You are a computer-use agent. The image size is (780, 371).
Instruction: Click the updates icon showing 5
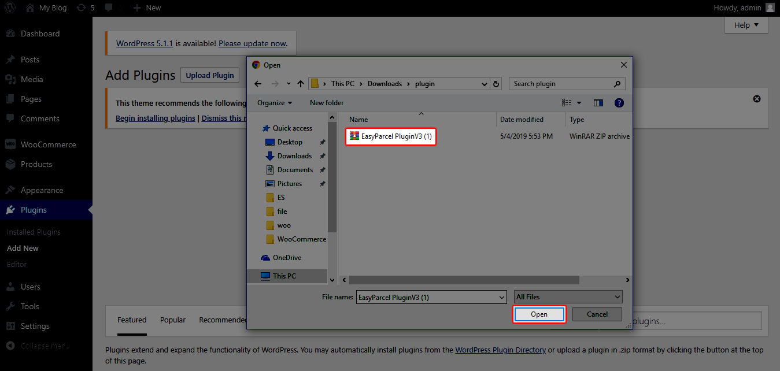click(82, 8)
